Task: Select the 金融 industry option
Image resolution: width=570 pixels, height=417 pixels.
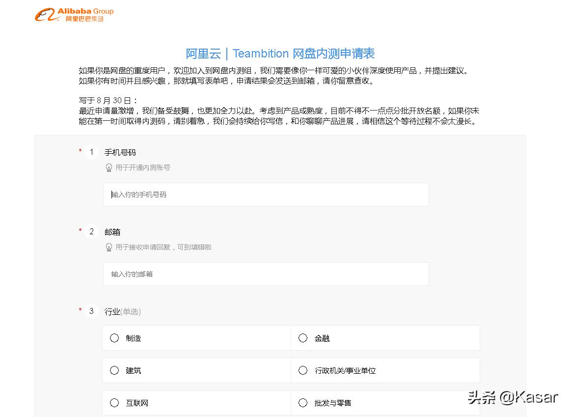Action: point(303,338)
